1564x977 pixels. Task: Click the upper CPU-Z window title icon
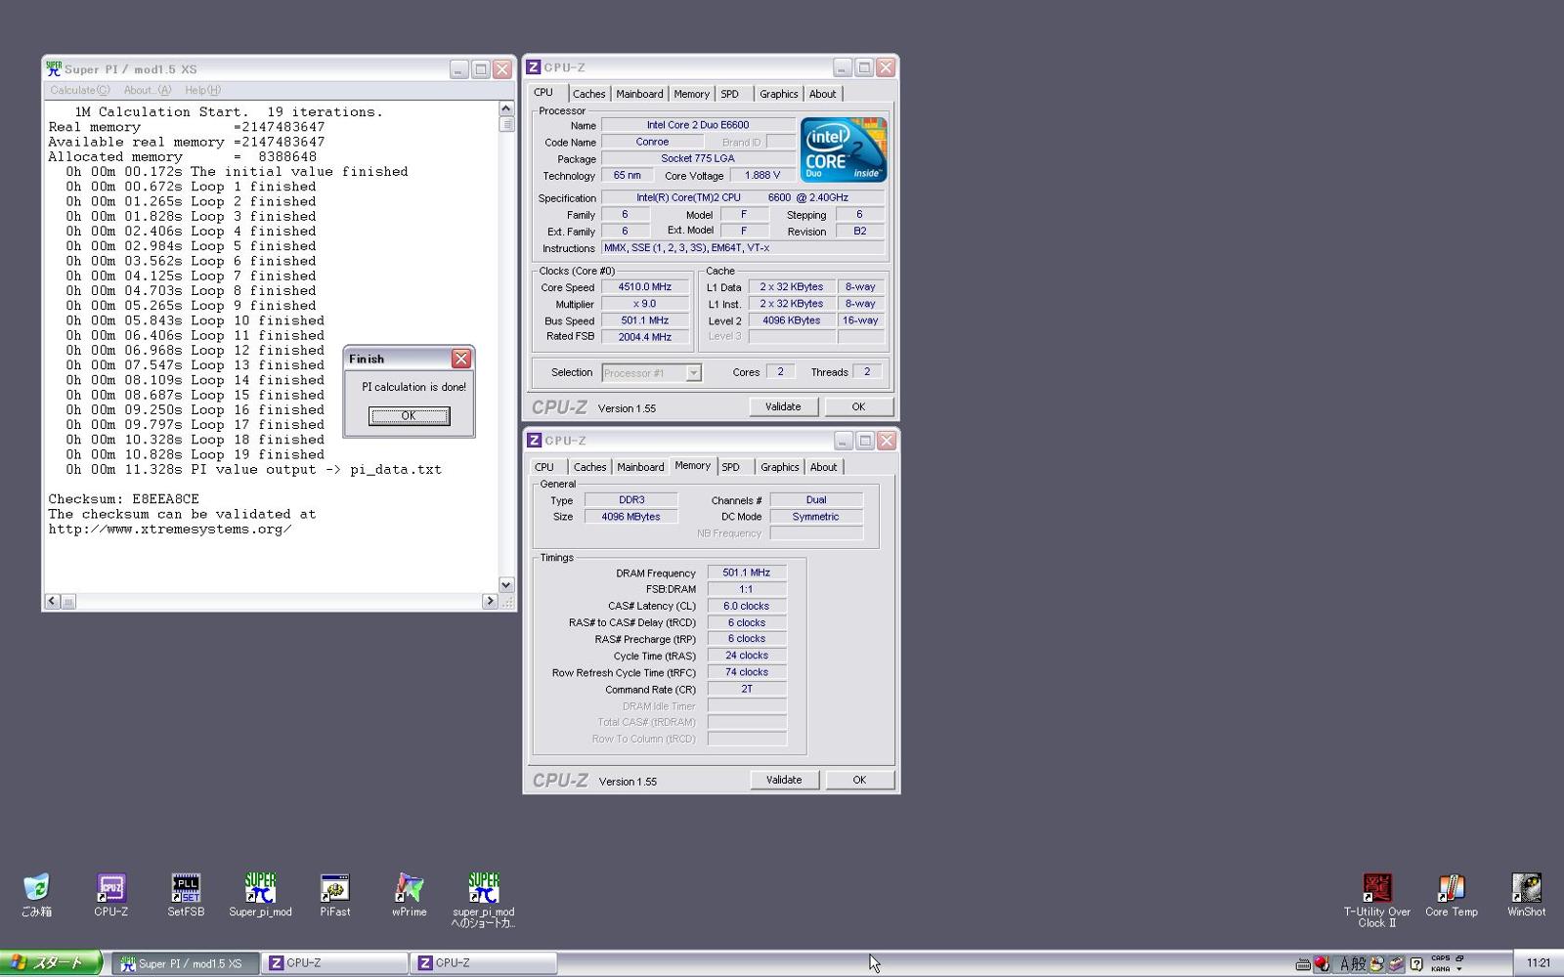[534, 67]
